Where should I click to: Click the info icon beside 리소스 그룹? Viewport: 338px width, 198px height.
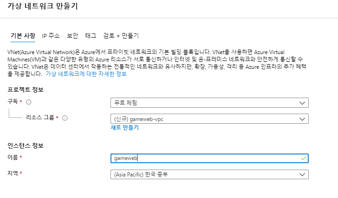pyautogui.click(x=65, y=118)
